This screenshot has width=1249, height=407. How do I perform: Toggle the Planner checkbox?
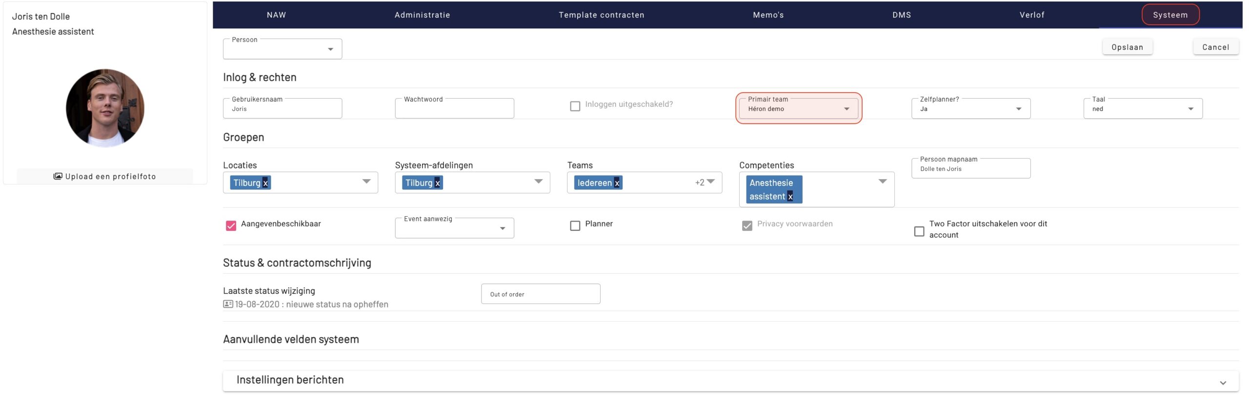575,225
